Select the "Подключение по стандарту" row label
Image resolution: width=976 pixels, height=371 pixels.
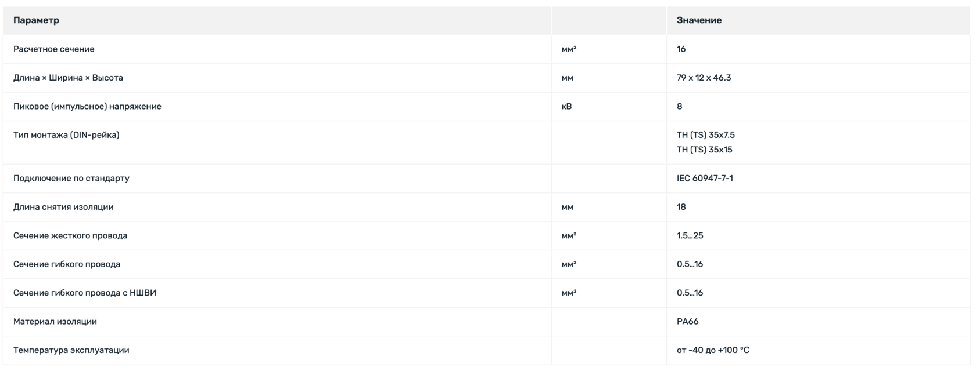click(71, 179)
